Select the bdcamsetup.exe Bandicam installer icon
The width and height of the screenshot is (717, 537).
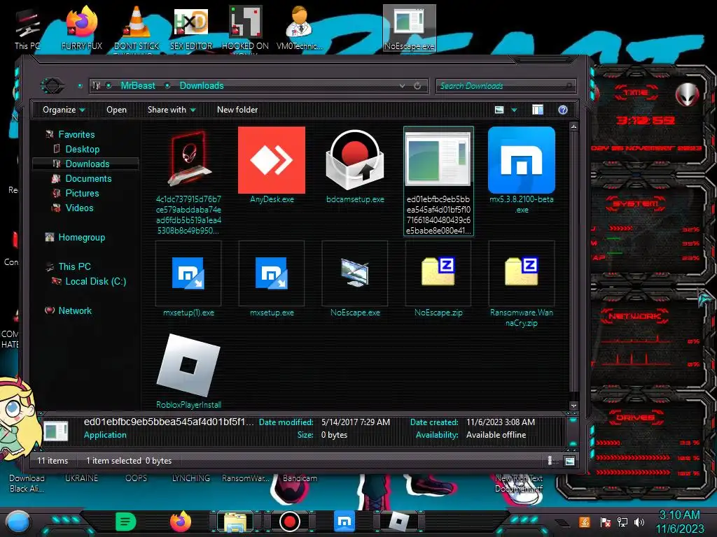click(x=355, y=160)
